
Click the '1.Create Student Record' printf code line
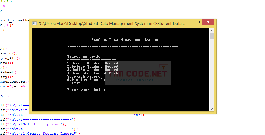pos(40,134)
